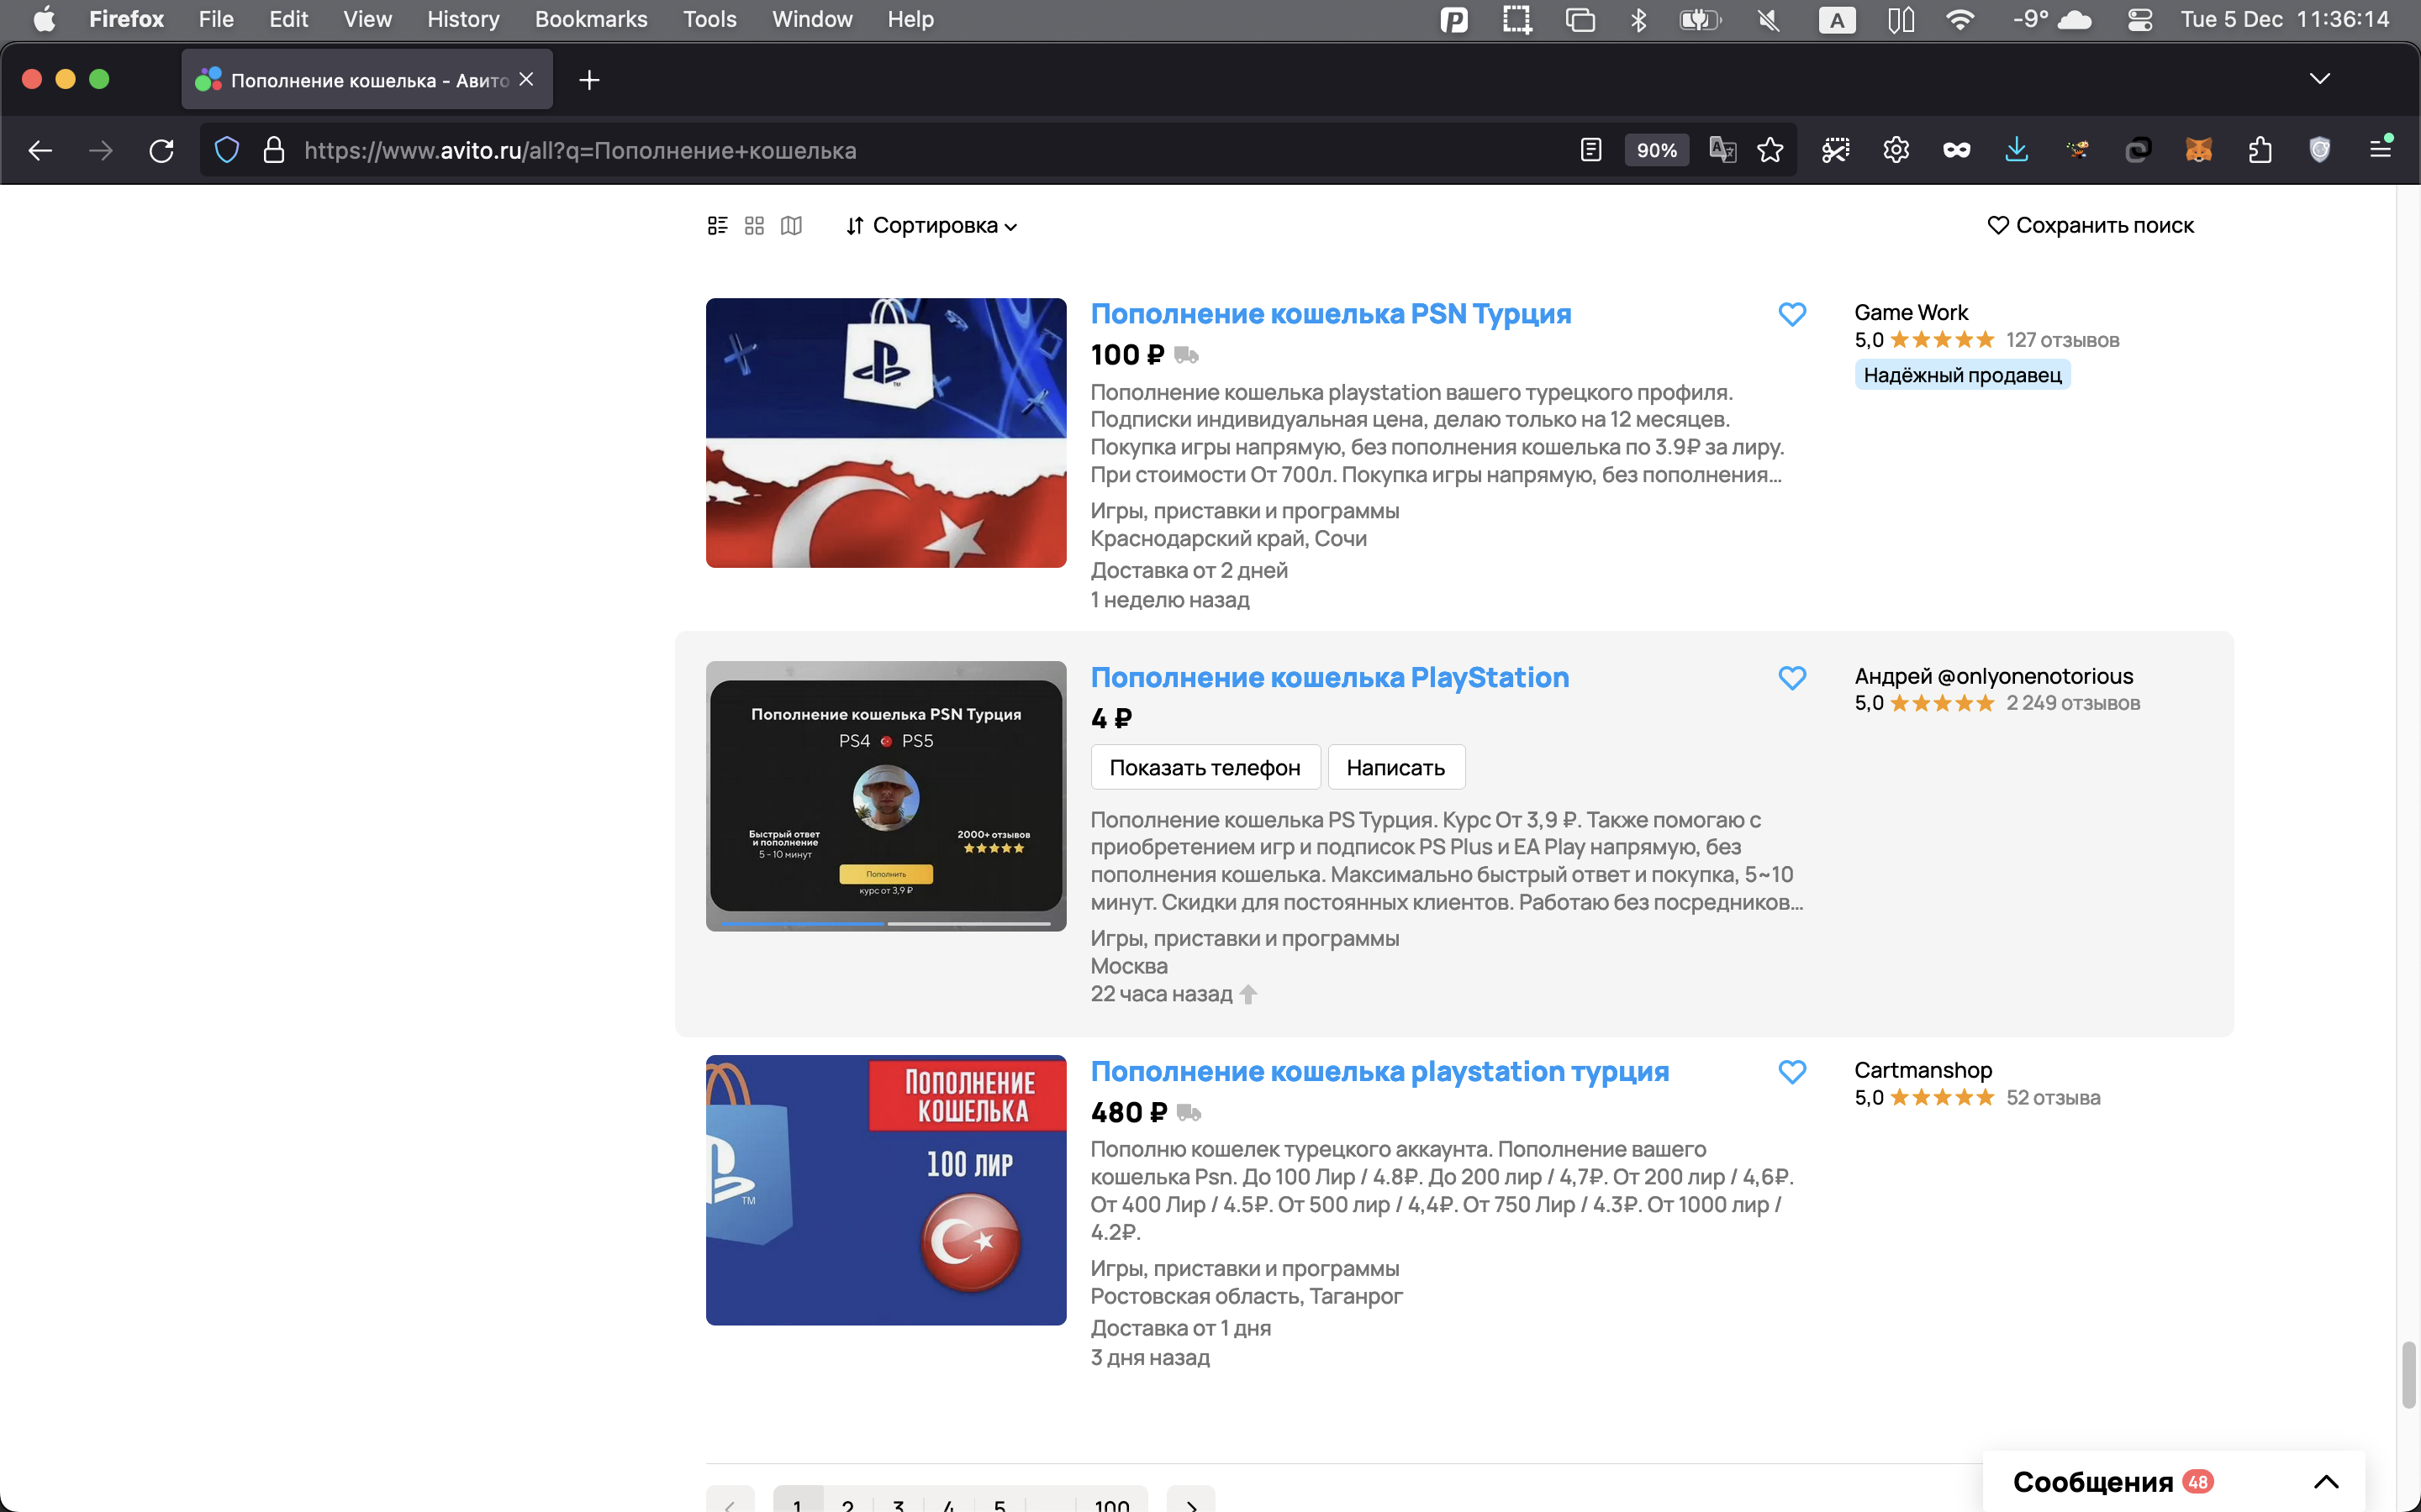The height and width of the screenshot is (1512, 2421).
Task: Click the translate page icon
Action: 1722,150
